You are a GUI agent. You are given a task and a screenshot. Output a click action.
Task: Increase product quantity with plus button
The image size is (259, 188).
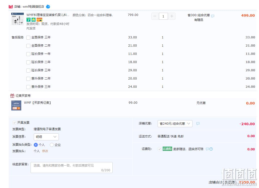[x=172, y=16]
